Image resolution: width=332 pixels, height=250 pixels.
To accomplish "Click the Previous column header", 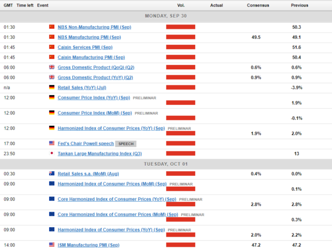I will (299, 5).
